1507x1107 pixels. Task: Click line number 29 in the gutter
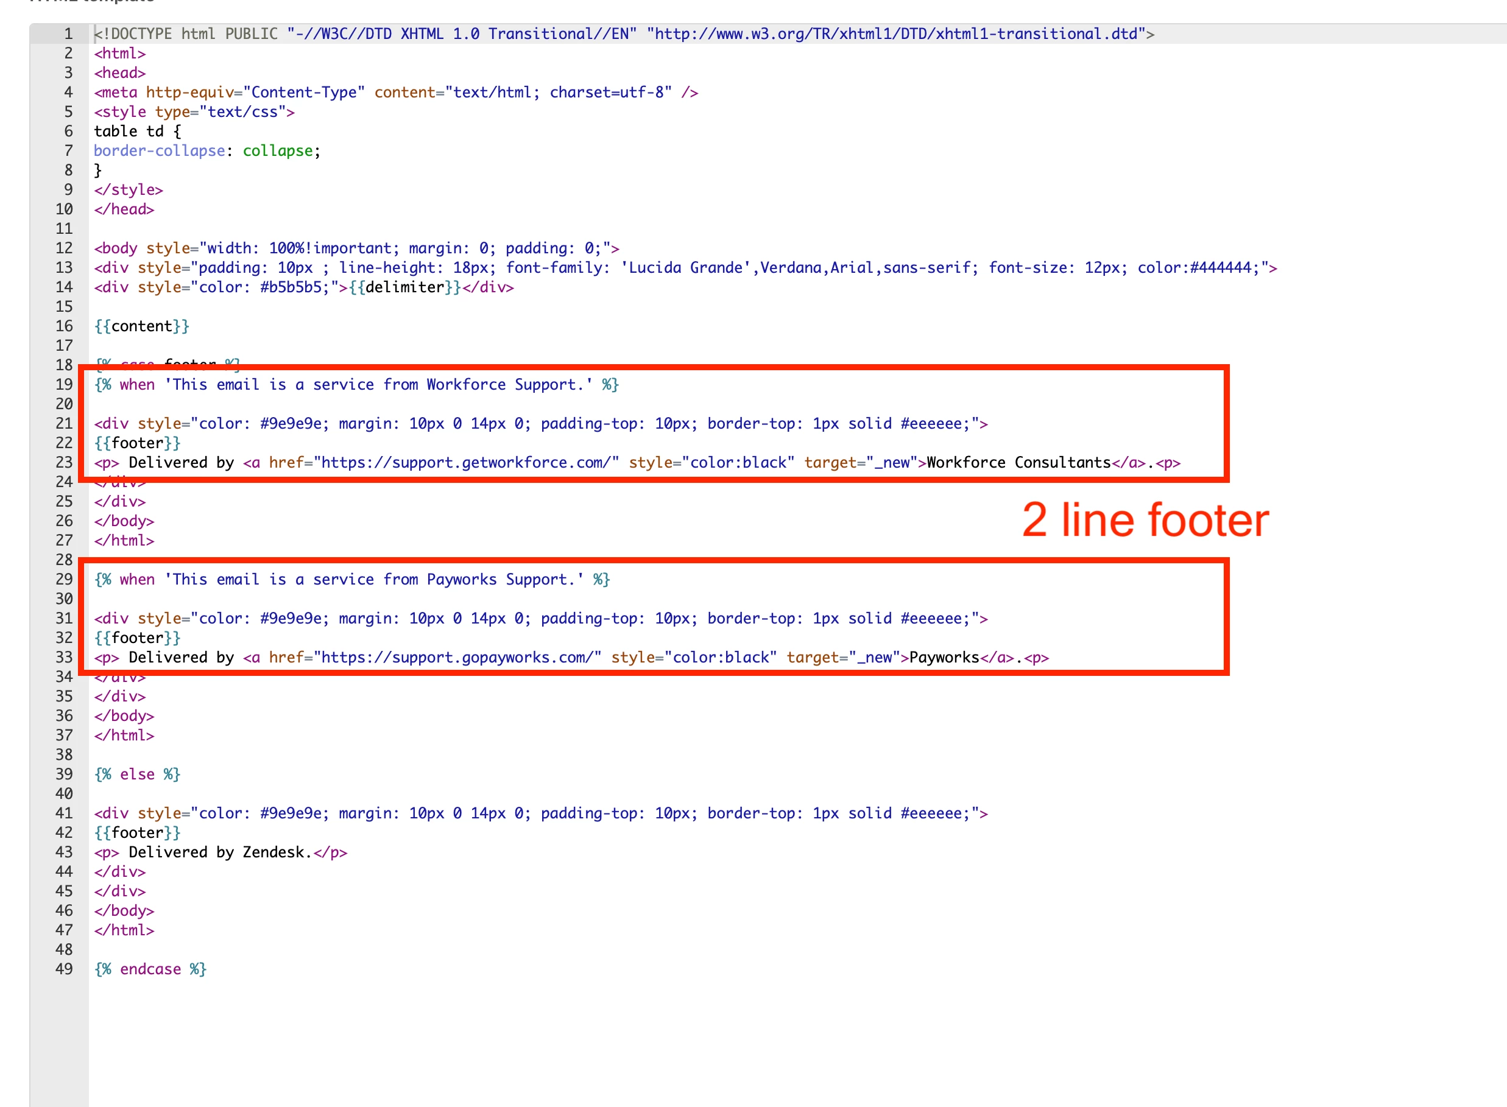click(x=64, y=580)
